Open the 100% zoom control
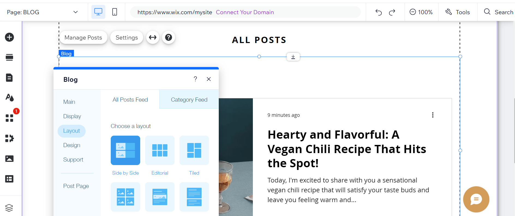The image size is (515, 216). click(x=421, y=12)
